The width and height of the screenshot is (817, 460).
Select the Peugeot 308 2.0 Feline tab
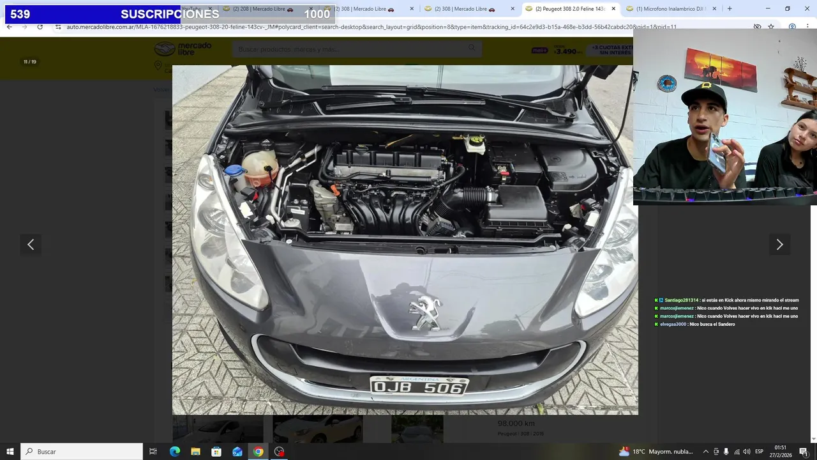569,9
